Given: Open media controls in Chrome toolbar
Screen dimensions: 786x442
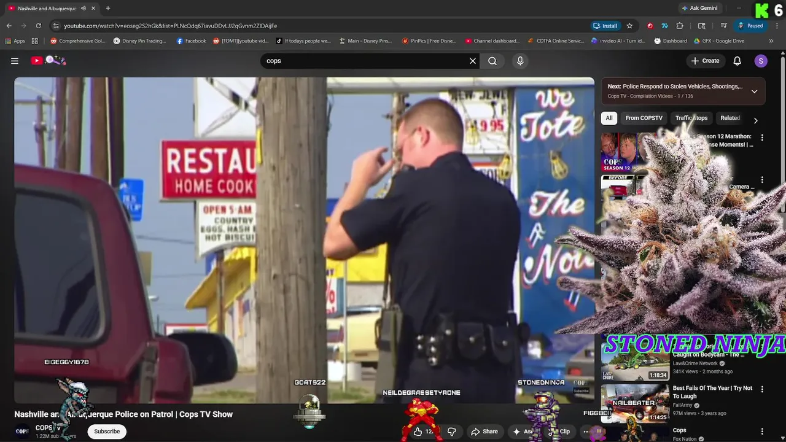Looking at the screenshot, I should 724,26.
